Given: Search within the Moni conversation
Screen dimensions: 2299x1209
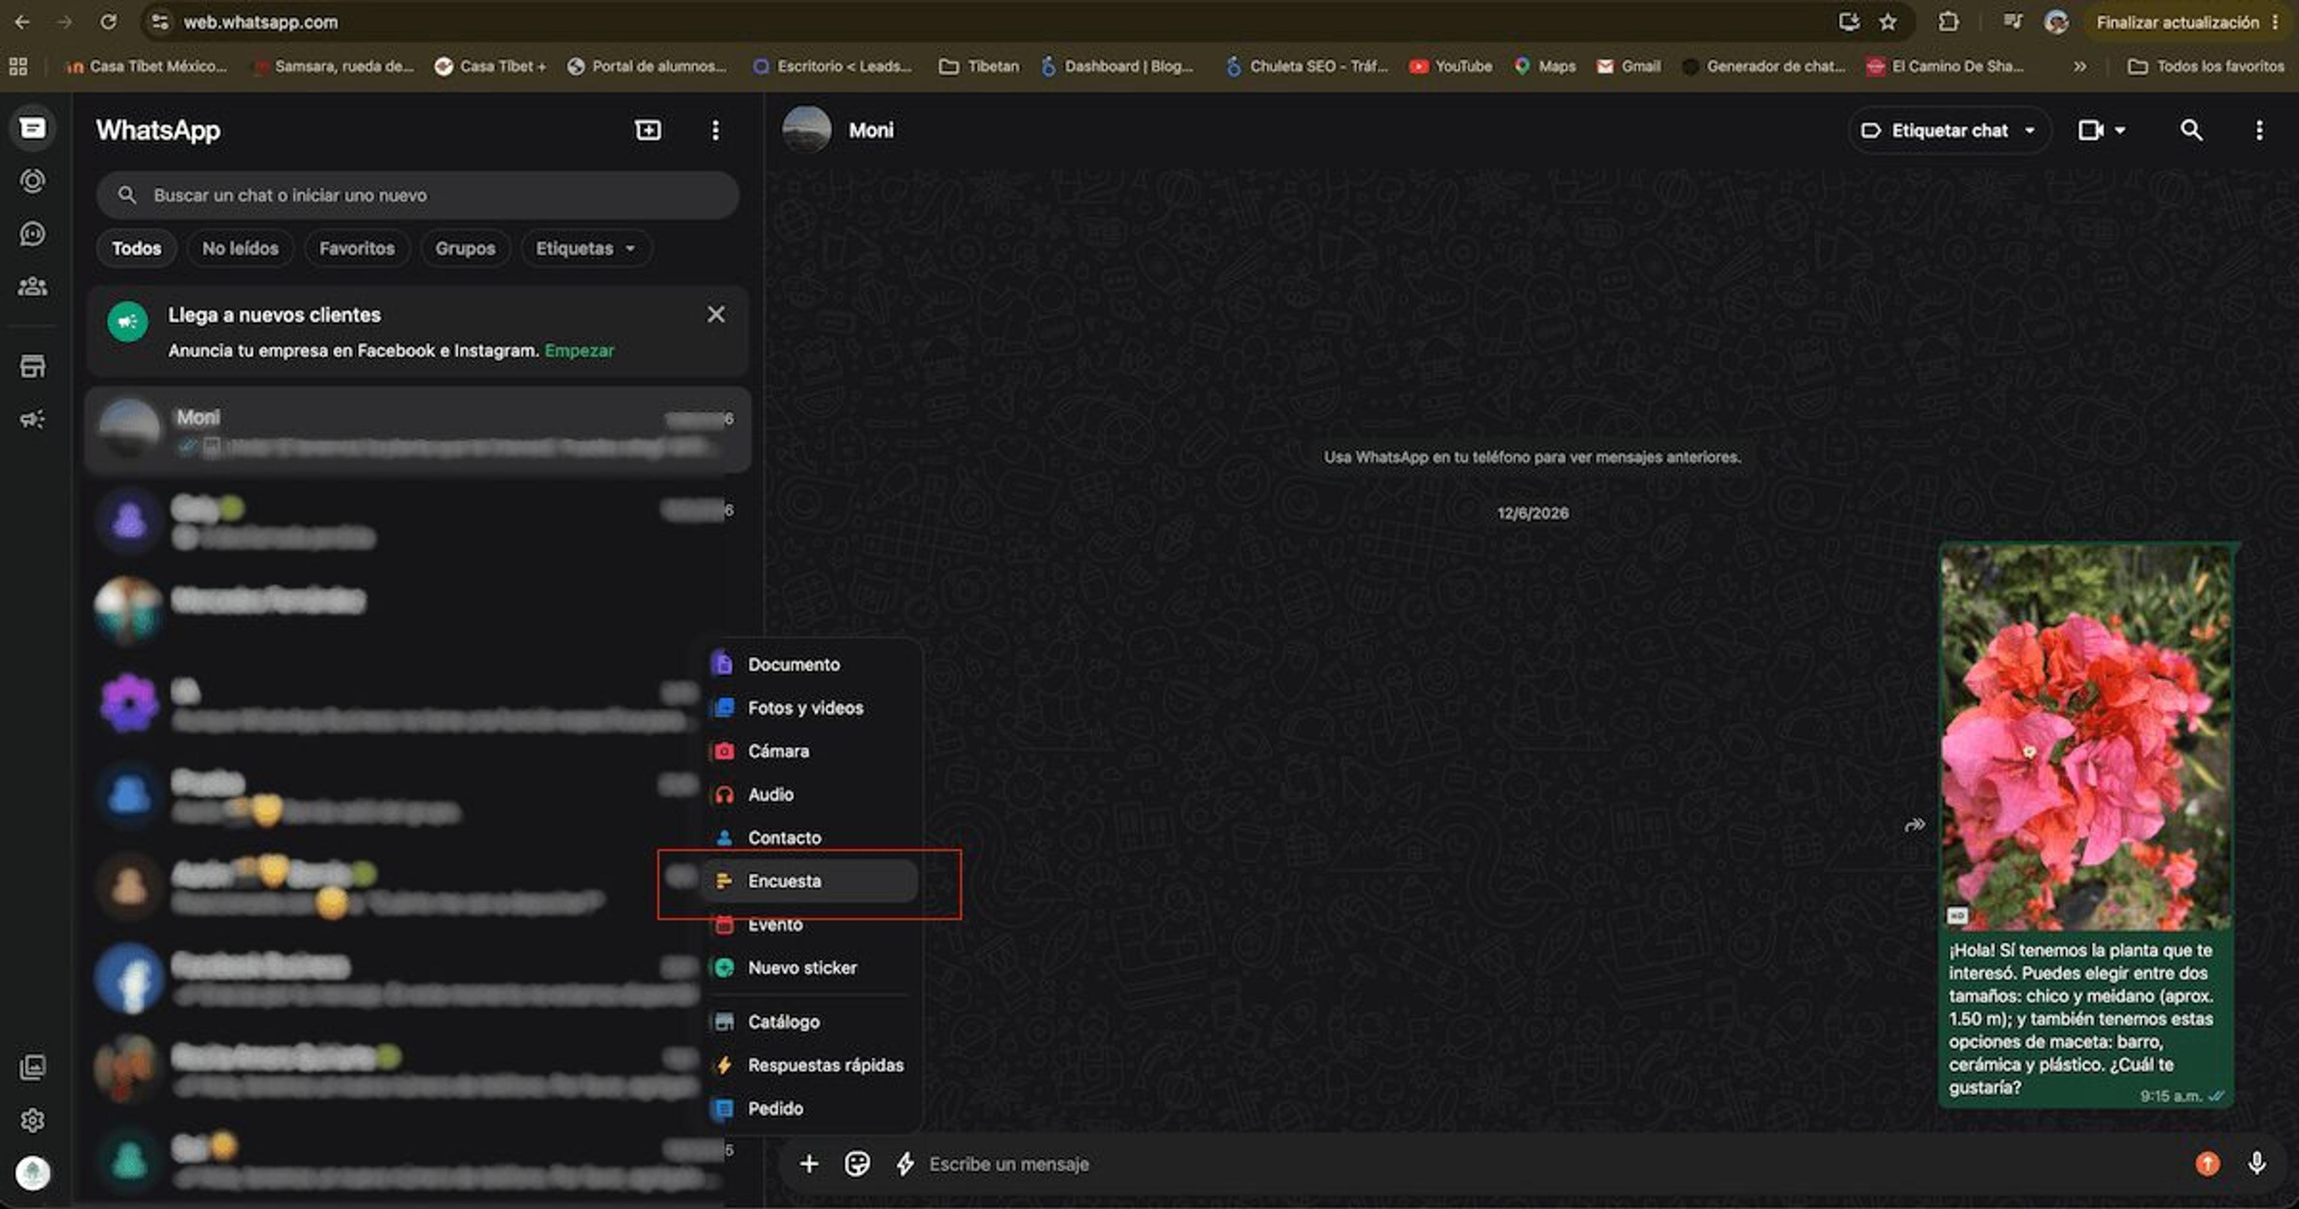Looking at the screenshot, I should [x=2191, y=131].
